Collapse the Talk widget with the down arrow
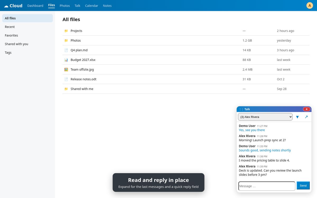The image size is (317, 198). [297, 117]
